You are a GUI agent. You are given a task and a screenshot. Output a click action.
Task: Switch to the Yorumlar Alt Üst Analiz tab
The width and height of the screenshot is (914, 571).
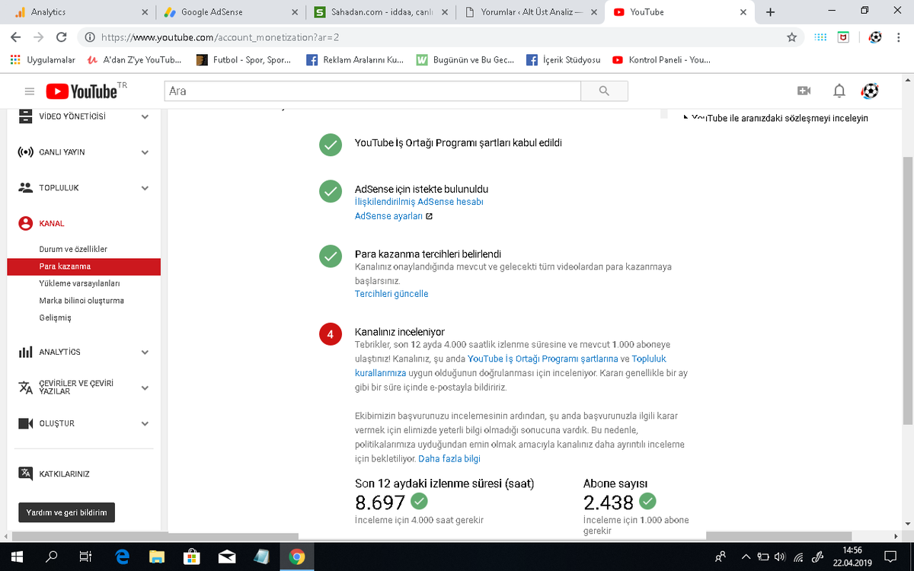coord(530,12)
